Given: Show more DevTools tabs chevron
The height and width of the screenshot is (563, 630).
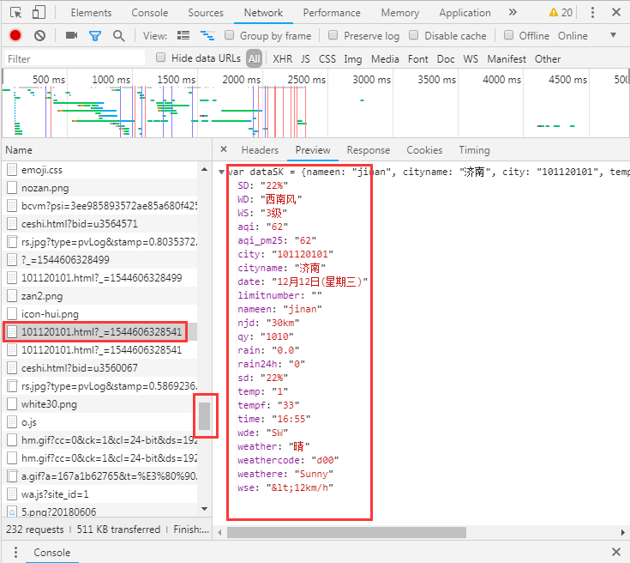Looking at the screenshot, I should 513,13.
